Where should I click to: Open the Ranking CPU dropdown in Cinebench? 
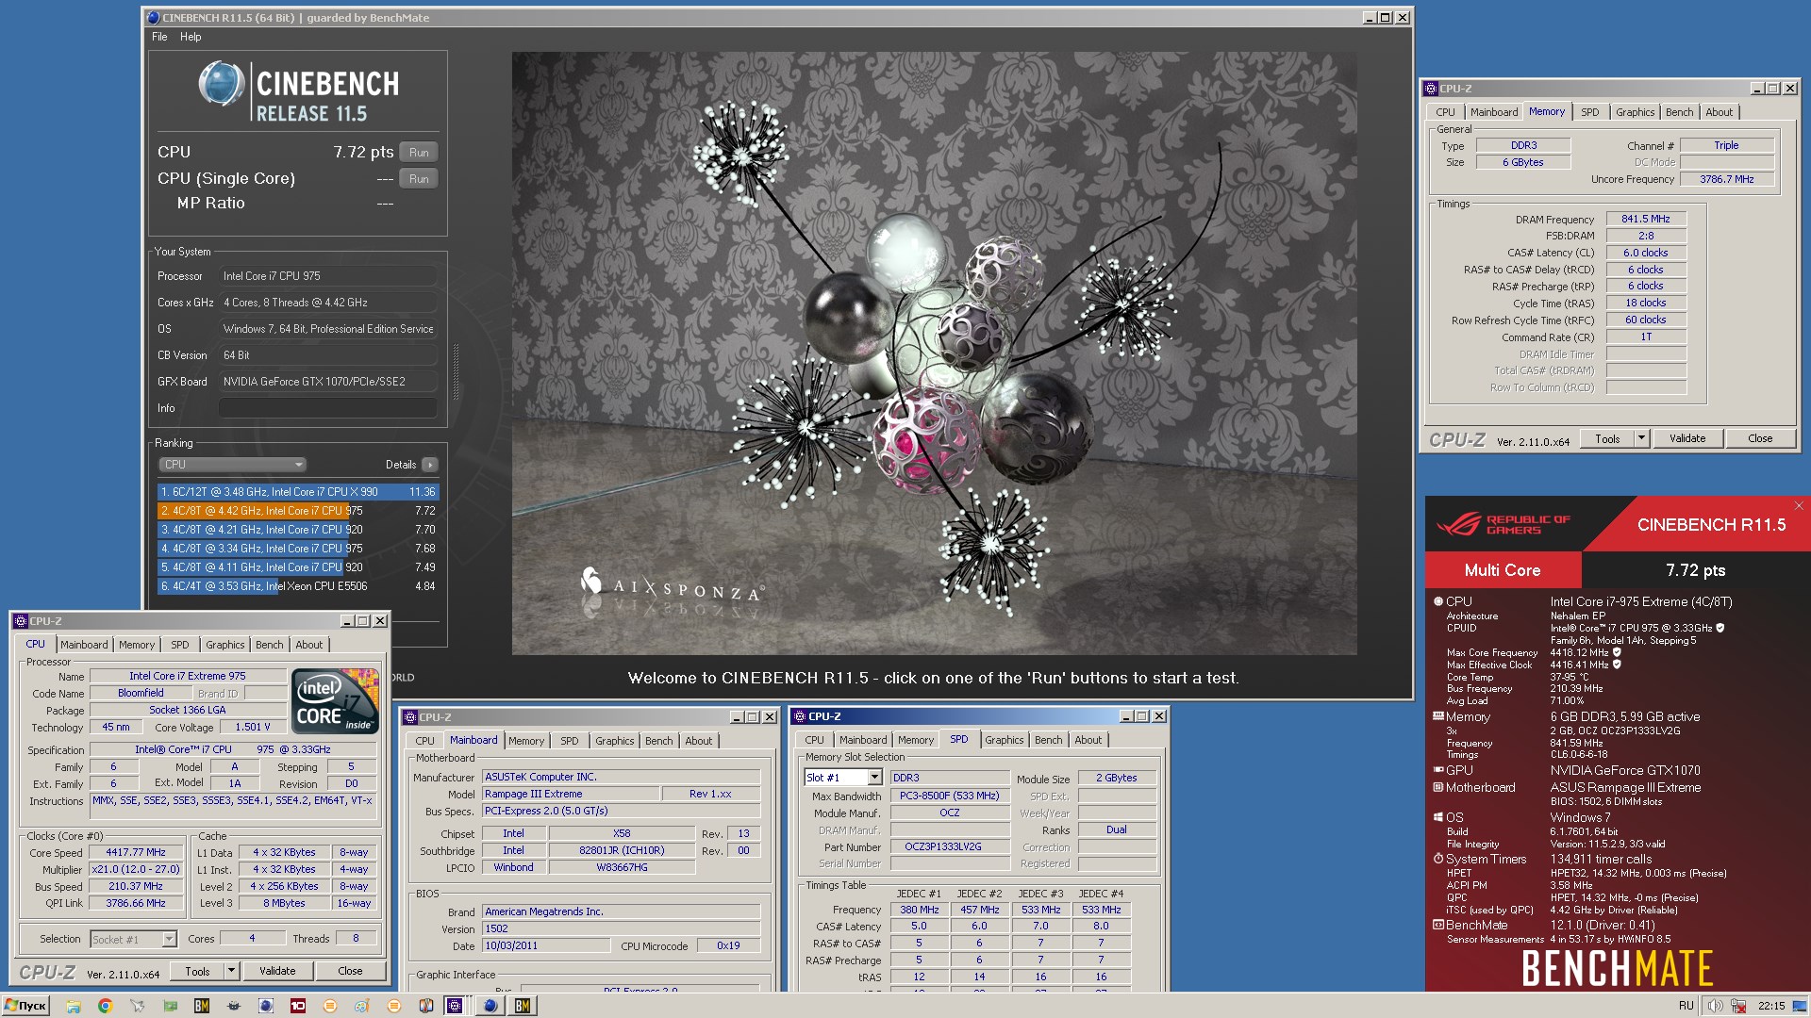tap(232, 465)
